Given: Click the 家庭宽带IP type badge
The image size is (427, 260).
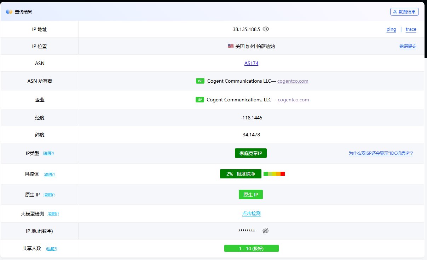Looking at the screenshot, I should coord(251,153).
